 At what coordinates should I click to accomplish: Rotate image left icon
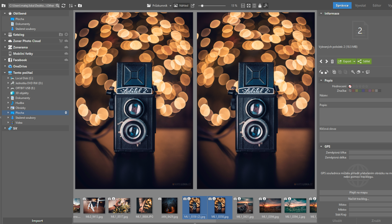coord(321,72)
